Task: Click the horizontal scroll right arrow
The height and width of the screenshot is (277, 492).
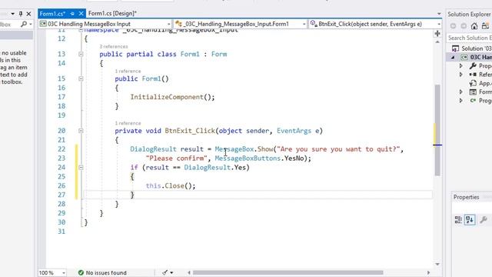Action: tap(428, 272)
